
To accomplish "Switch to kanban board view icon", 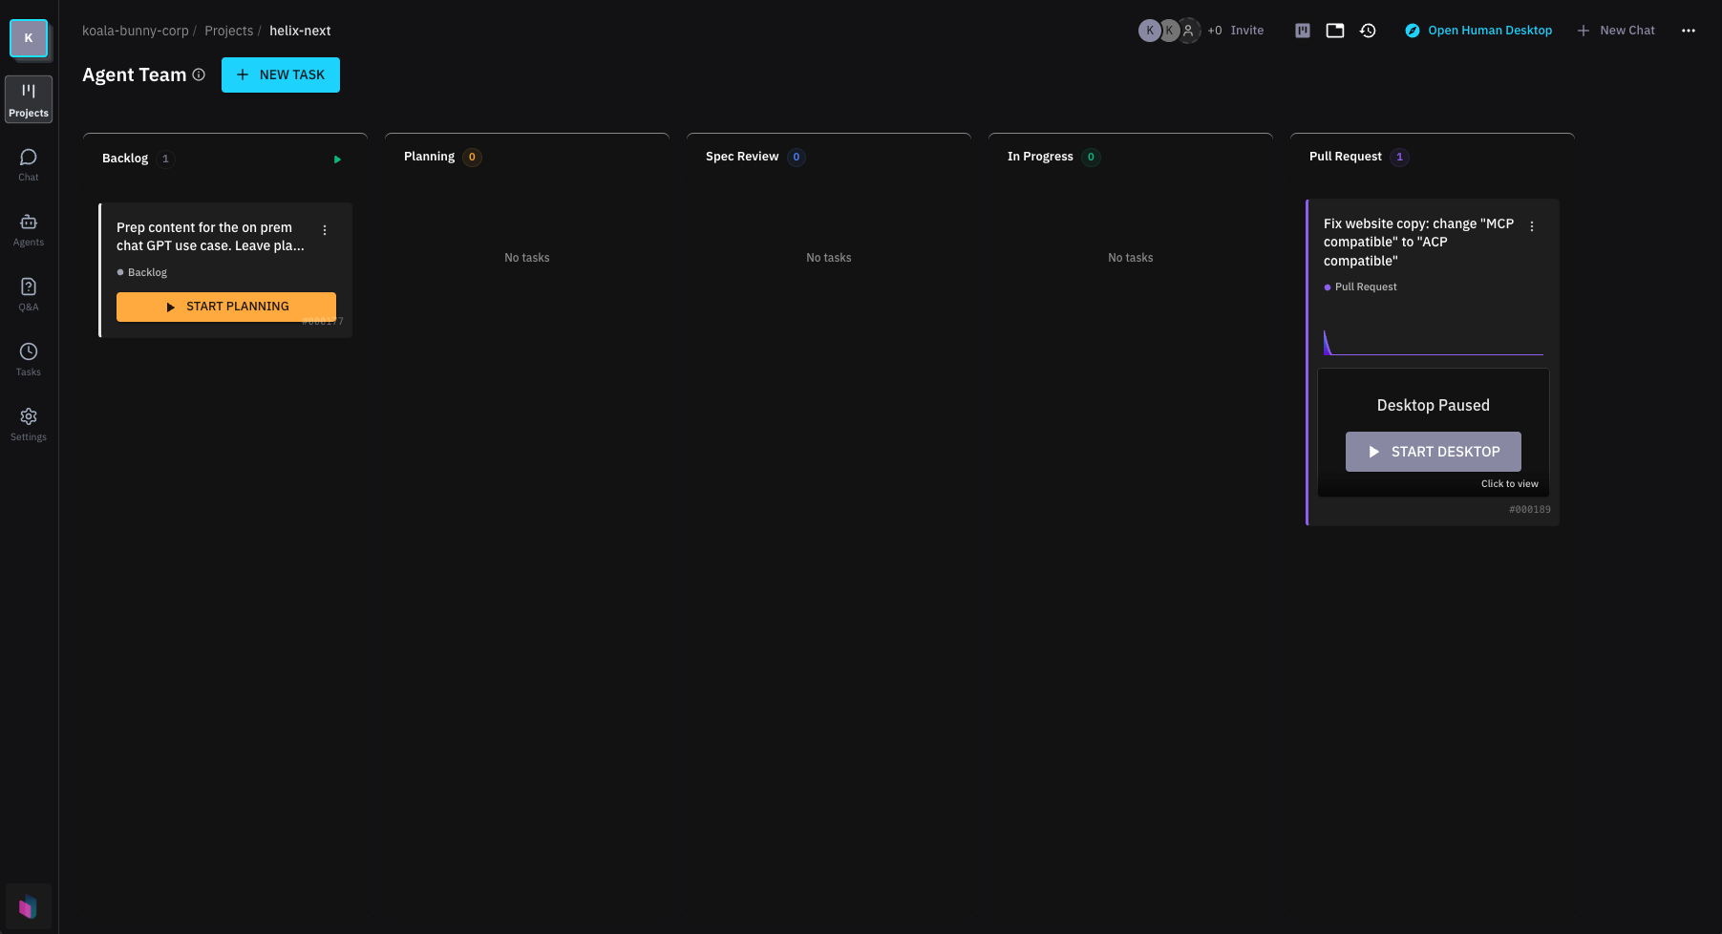I will 1302,30.
